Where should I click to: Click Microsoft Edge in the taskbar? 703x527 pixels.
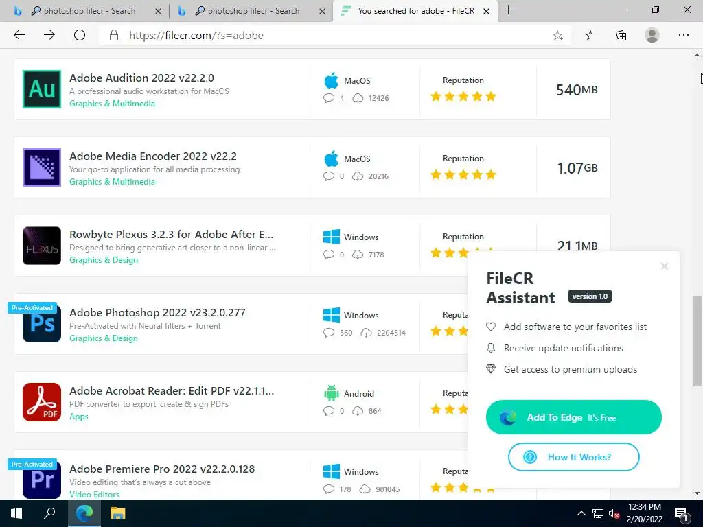pos(84,513)
